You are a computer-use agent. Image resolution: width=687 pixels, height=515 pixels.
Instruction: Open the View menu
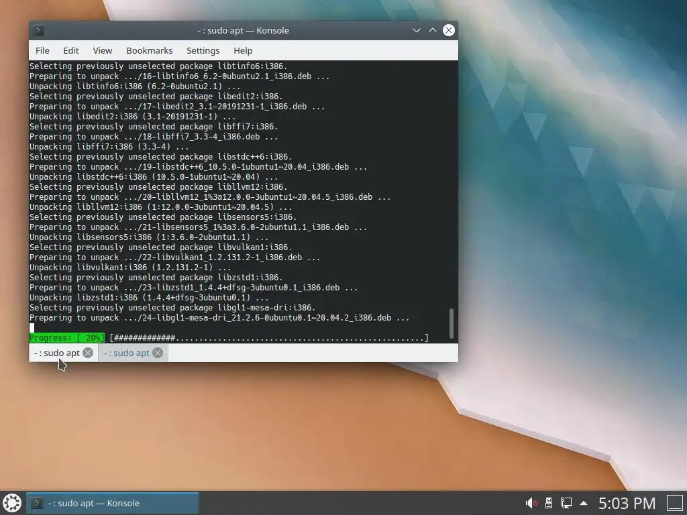coord(103,50)
